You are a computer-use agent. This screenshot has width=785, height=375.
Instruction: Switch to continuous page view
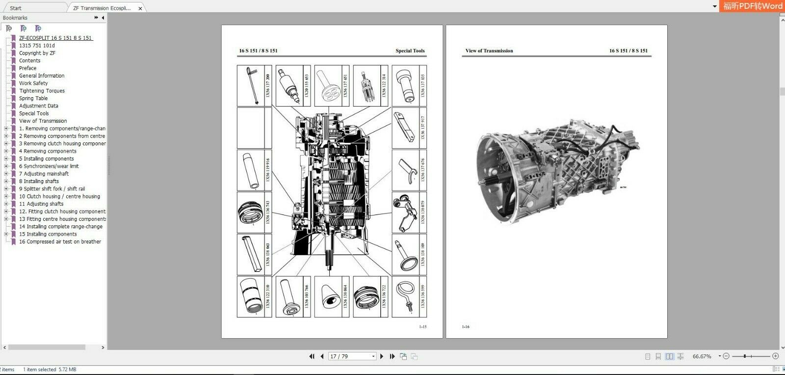(658, 356)
